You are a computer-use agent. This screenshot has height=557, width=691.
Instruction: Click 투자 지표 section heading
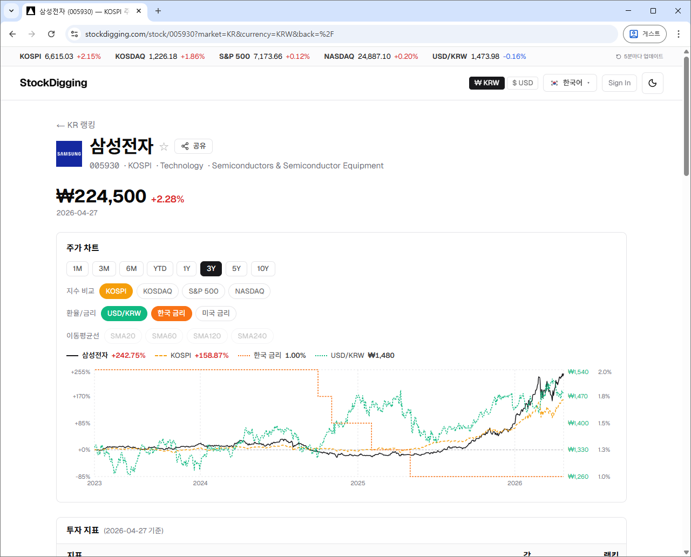pyautogui.click(x=83, y=531)
